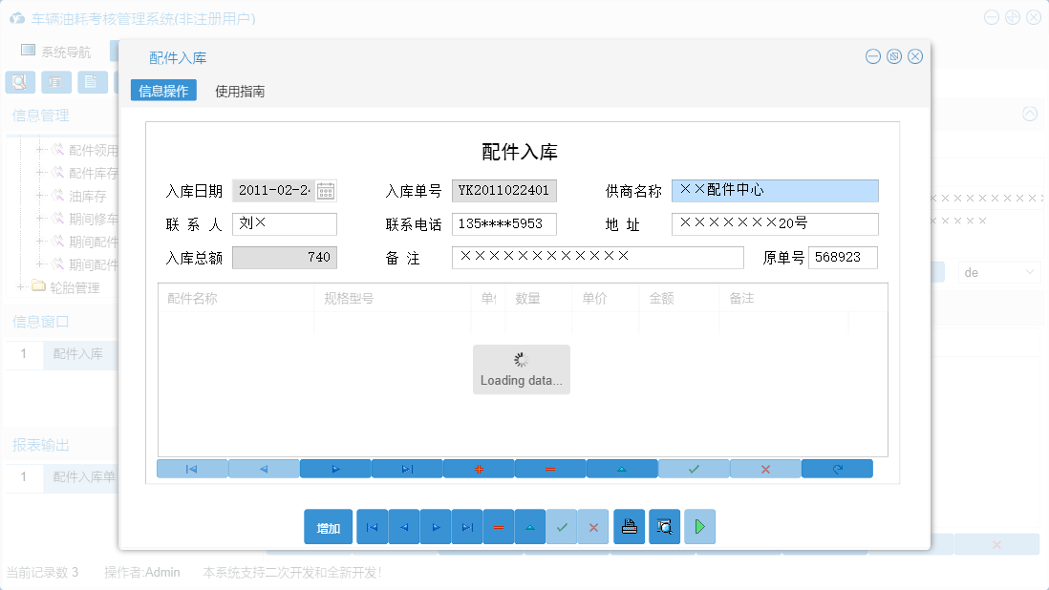Refresh the grid with the circular arrow icon
The image size is (1049, 590).
pyautogui.click(x=837, y=468)
